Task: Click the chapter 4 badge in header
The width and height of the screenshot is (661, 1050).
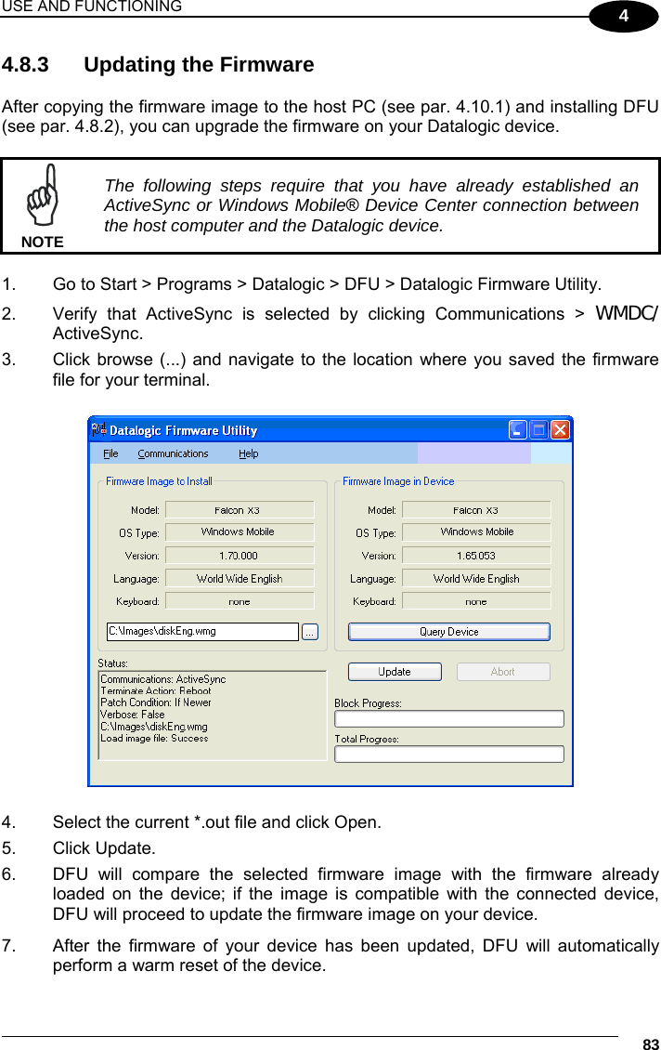Action: (x=624, y=16)
